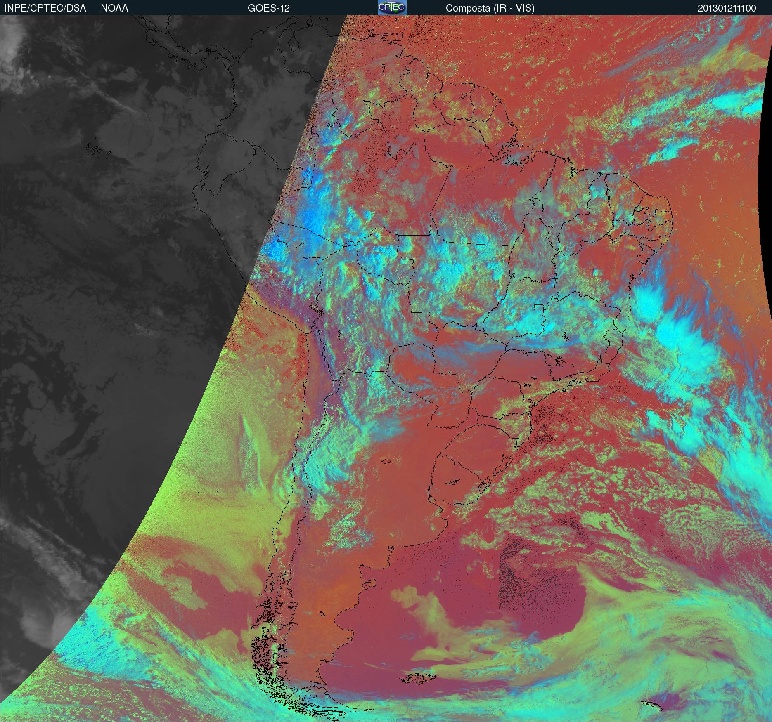Viewport: 772px width, 722px height.
Task: Click the 201301211100 timestamp
Action: [x=727, y=8]
